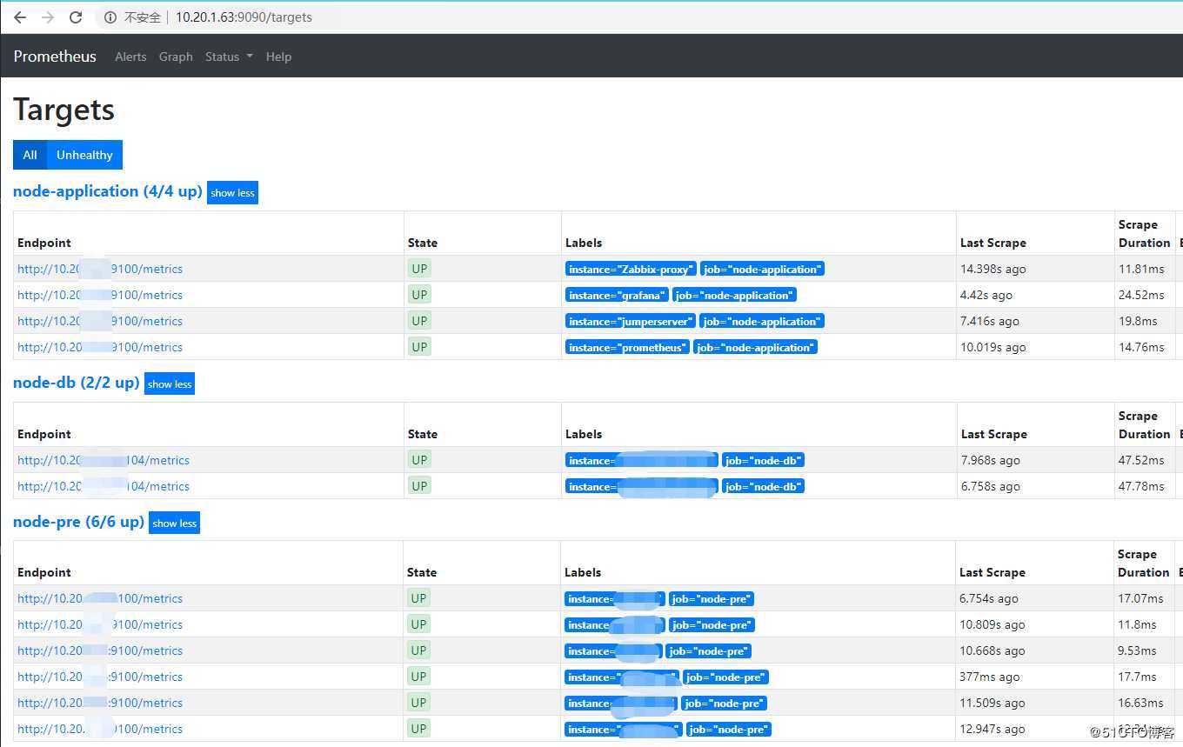Collapse node-pre group with show less

click(x=175, y=524)
